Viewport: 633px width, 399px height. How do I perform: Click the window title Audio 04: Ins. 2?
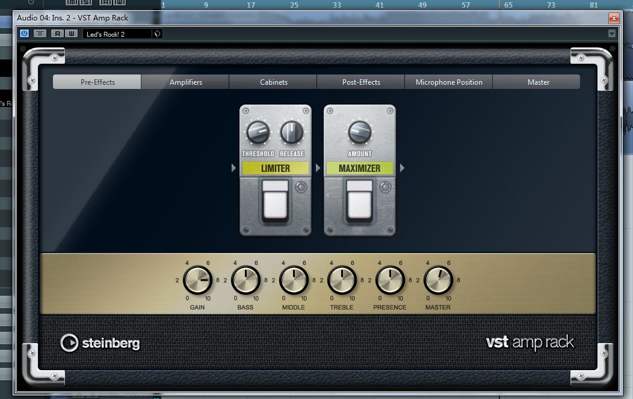tap(73, 18)
